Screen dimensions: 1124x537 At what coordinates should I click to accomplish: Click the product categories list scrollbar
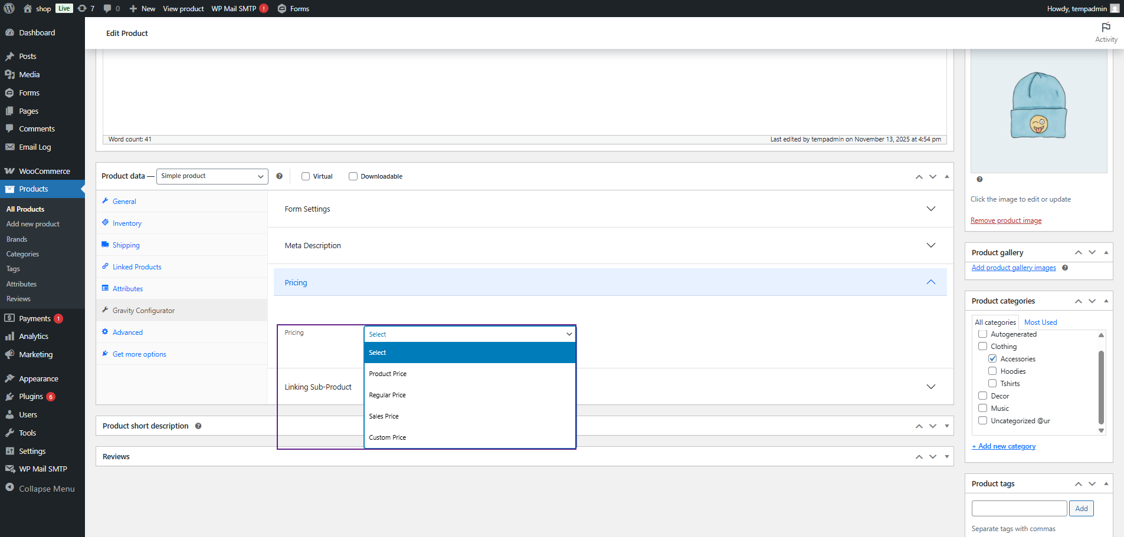pyautogui.click(x=1101, y=387)
